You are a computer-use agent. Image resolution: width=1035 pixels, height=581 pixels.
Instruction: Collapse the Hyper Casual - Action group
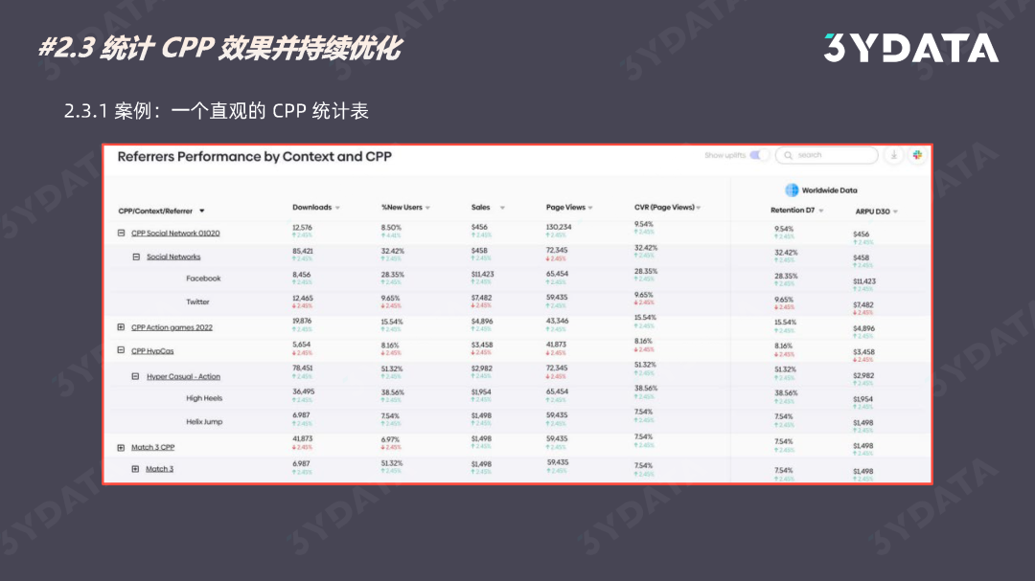pos(135,376)
